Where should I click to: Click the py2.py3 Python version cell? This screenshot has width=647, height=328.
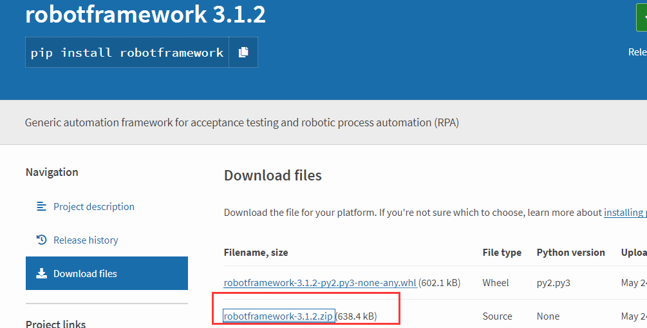click(554, 283)
